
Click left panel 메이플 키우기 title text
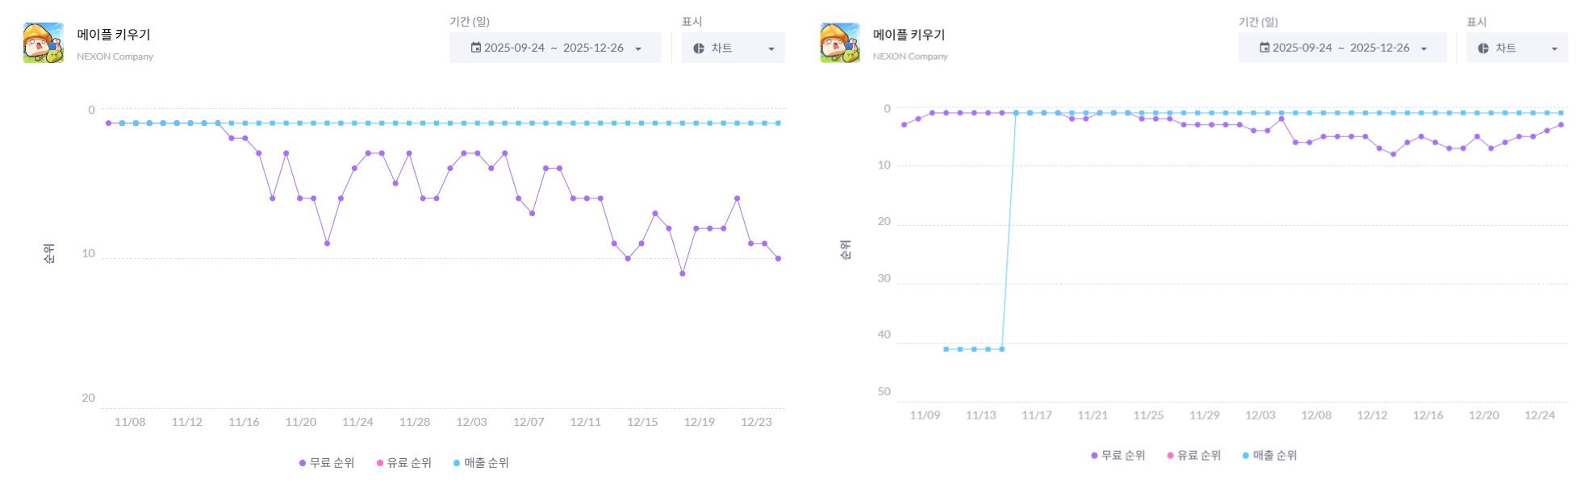click(114, 35)
